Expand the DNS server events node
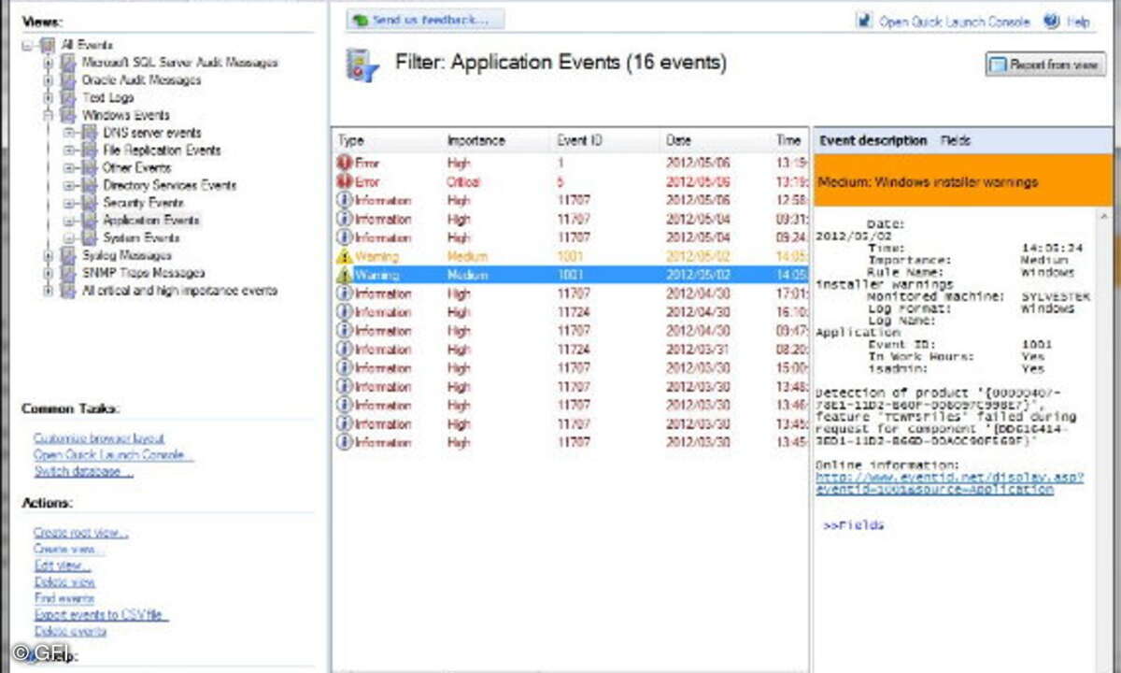The height and width of the screenshot is (673, 1121). point(69,133)
